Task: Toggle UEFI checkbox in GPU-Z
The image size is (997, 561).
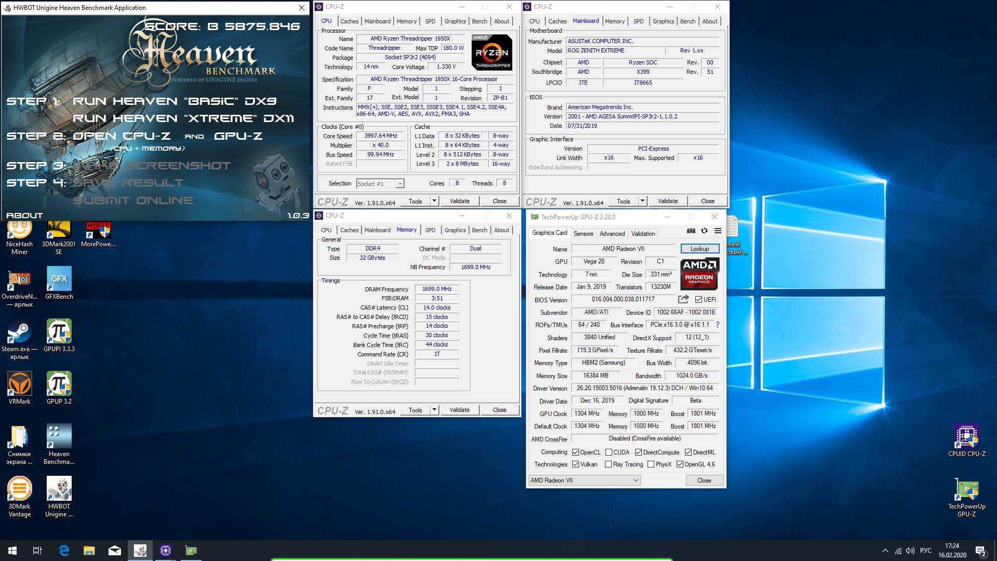Action: (x=698, y=300)
